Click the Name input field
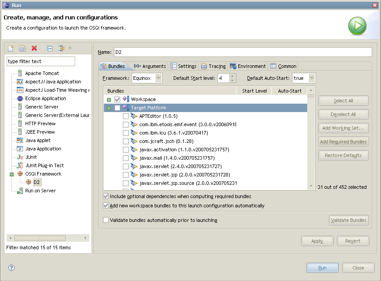 (243, 52)
